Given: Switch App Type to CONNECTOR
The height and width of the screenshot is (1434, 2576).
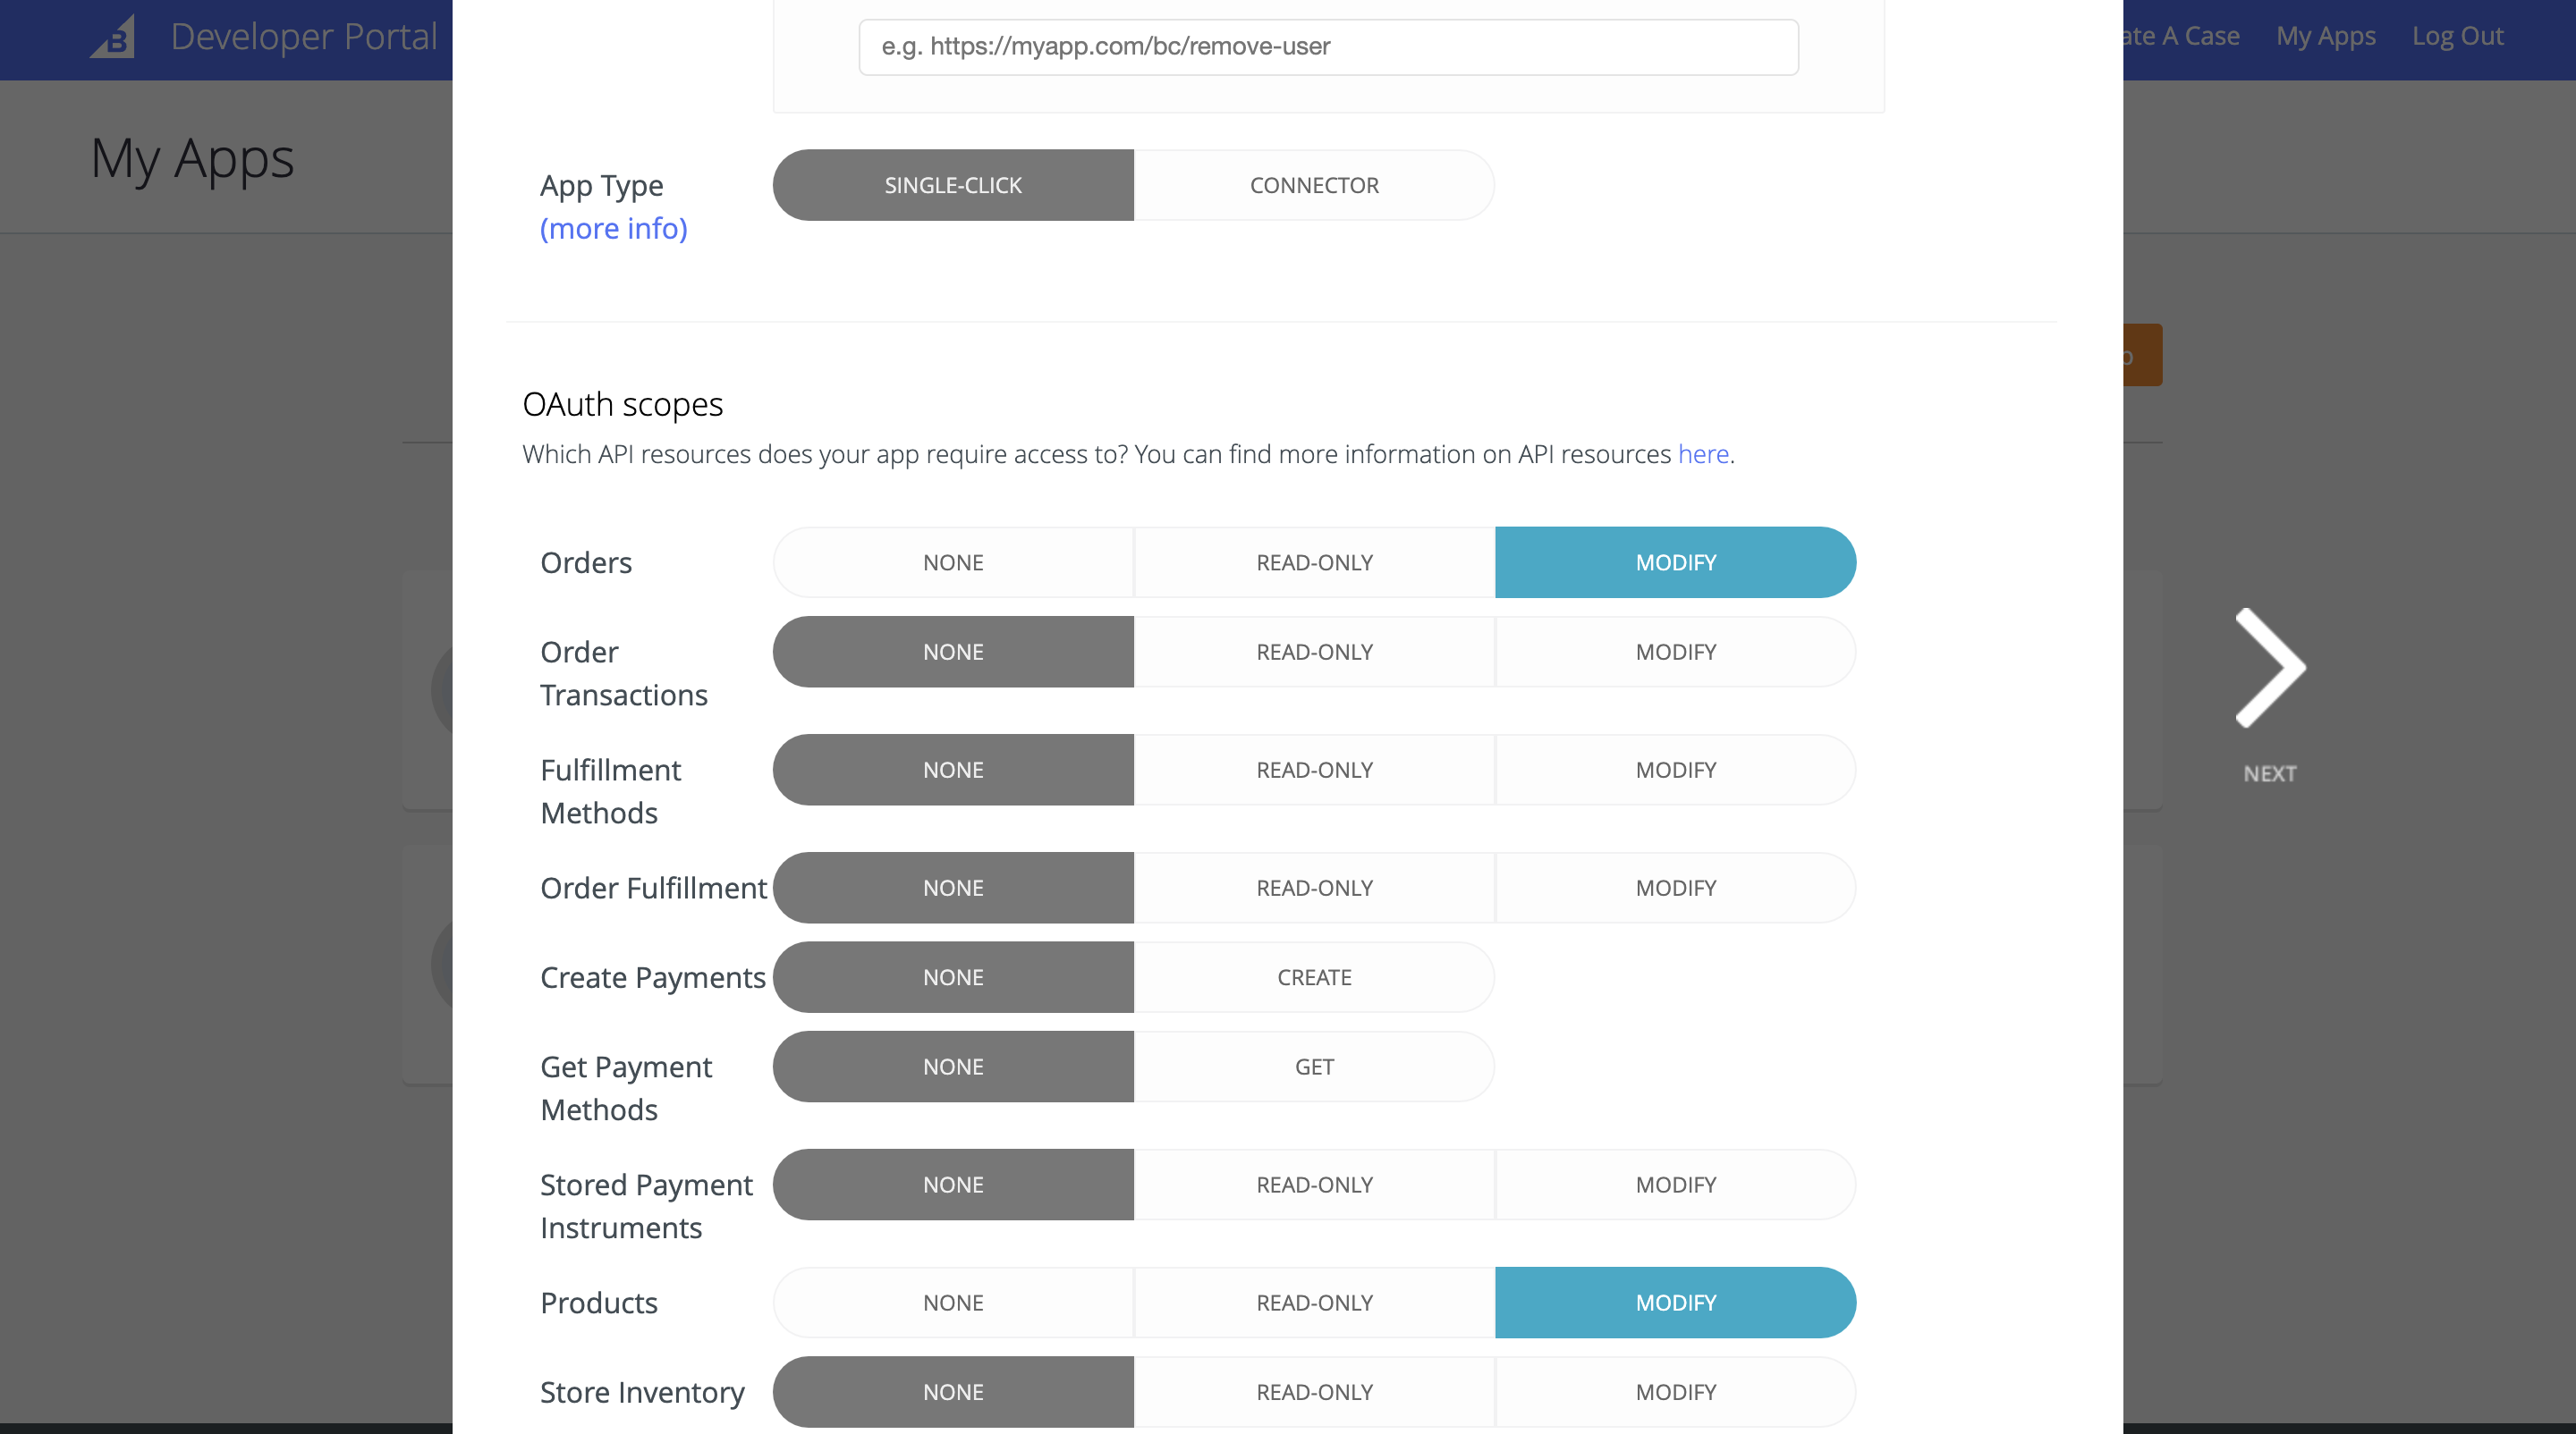Looking at the screenshot, I should pyautogui.click(x=1313, y=185).
